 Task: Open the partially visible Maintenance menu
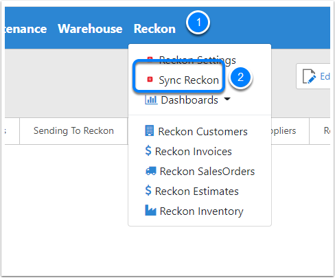(25, 29)
